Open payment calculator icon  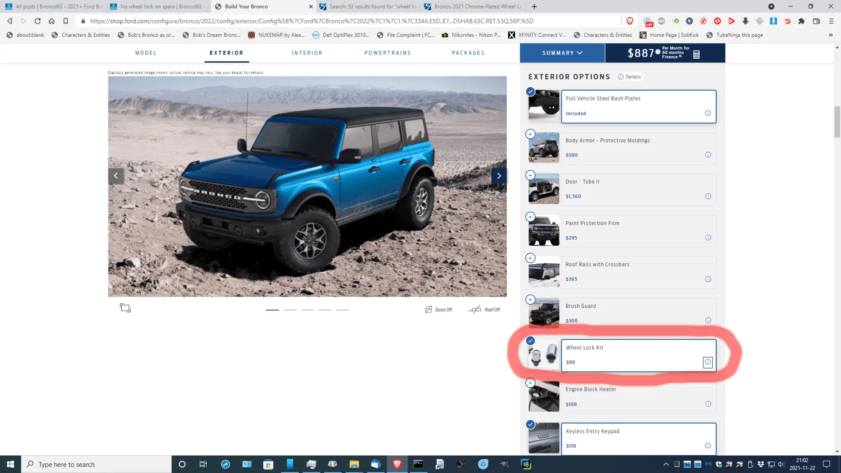pyautogui.click(x=696, y=54)
